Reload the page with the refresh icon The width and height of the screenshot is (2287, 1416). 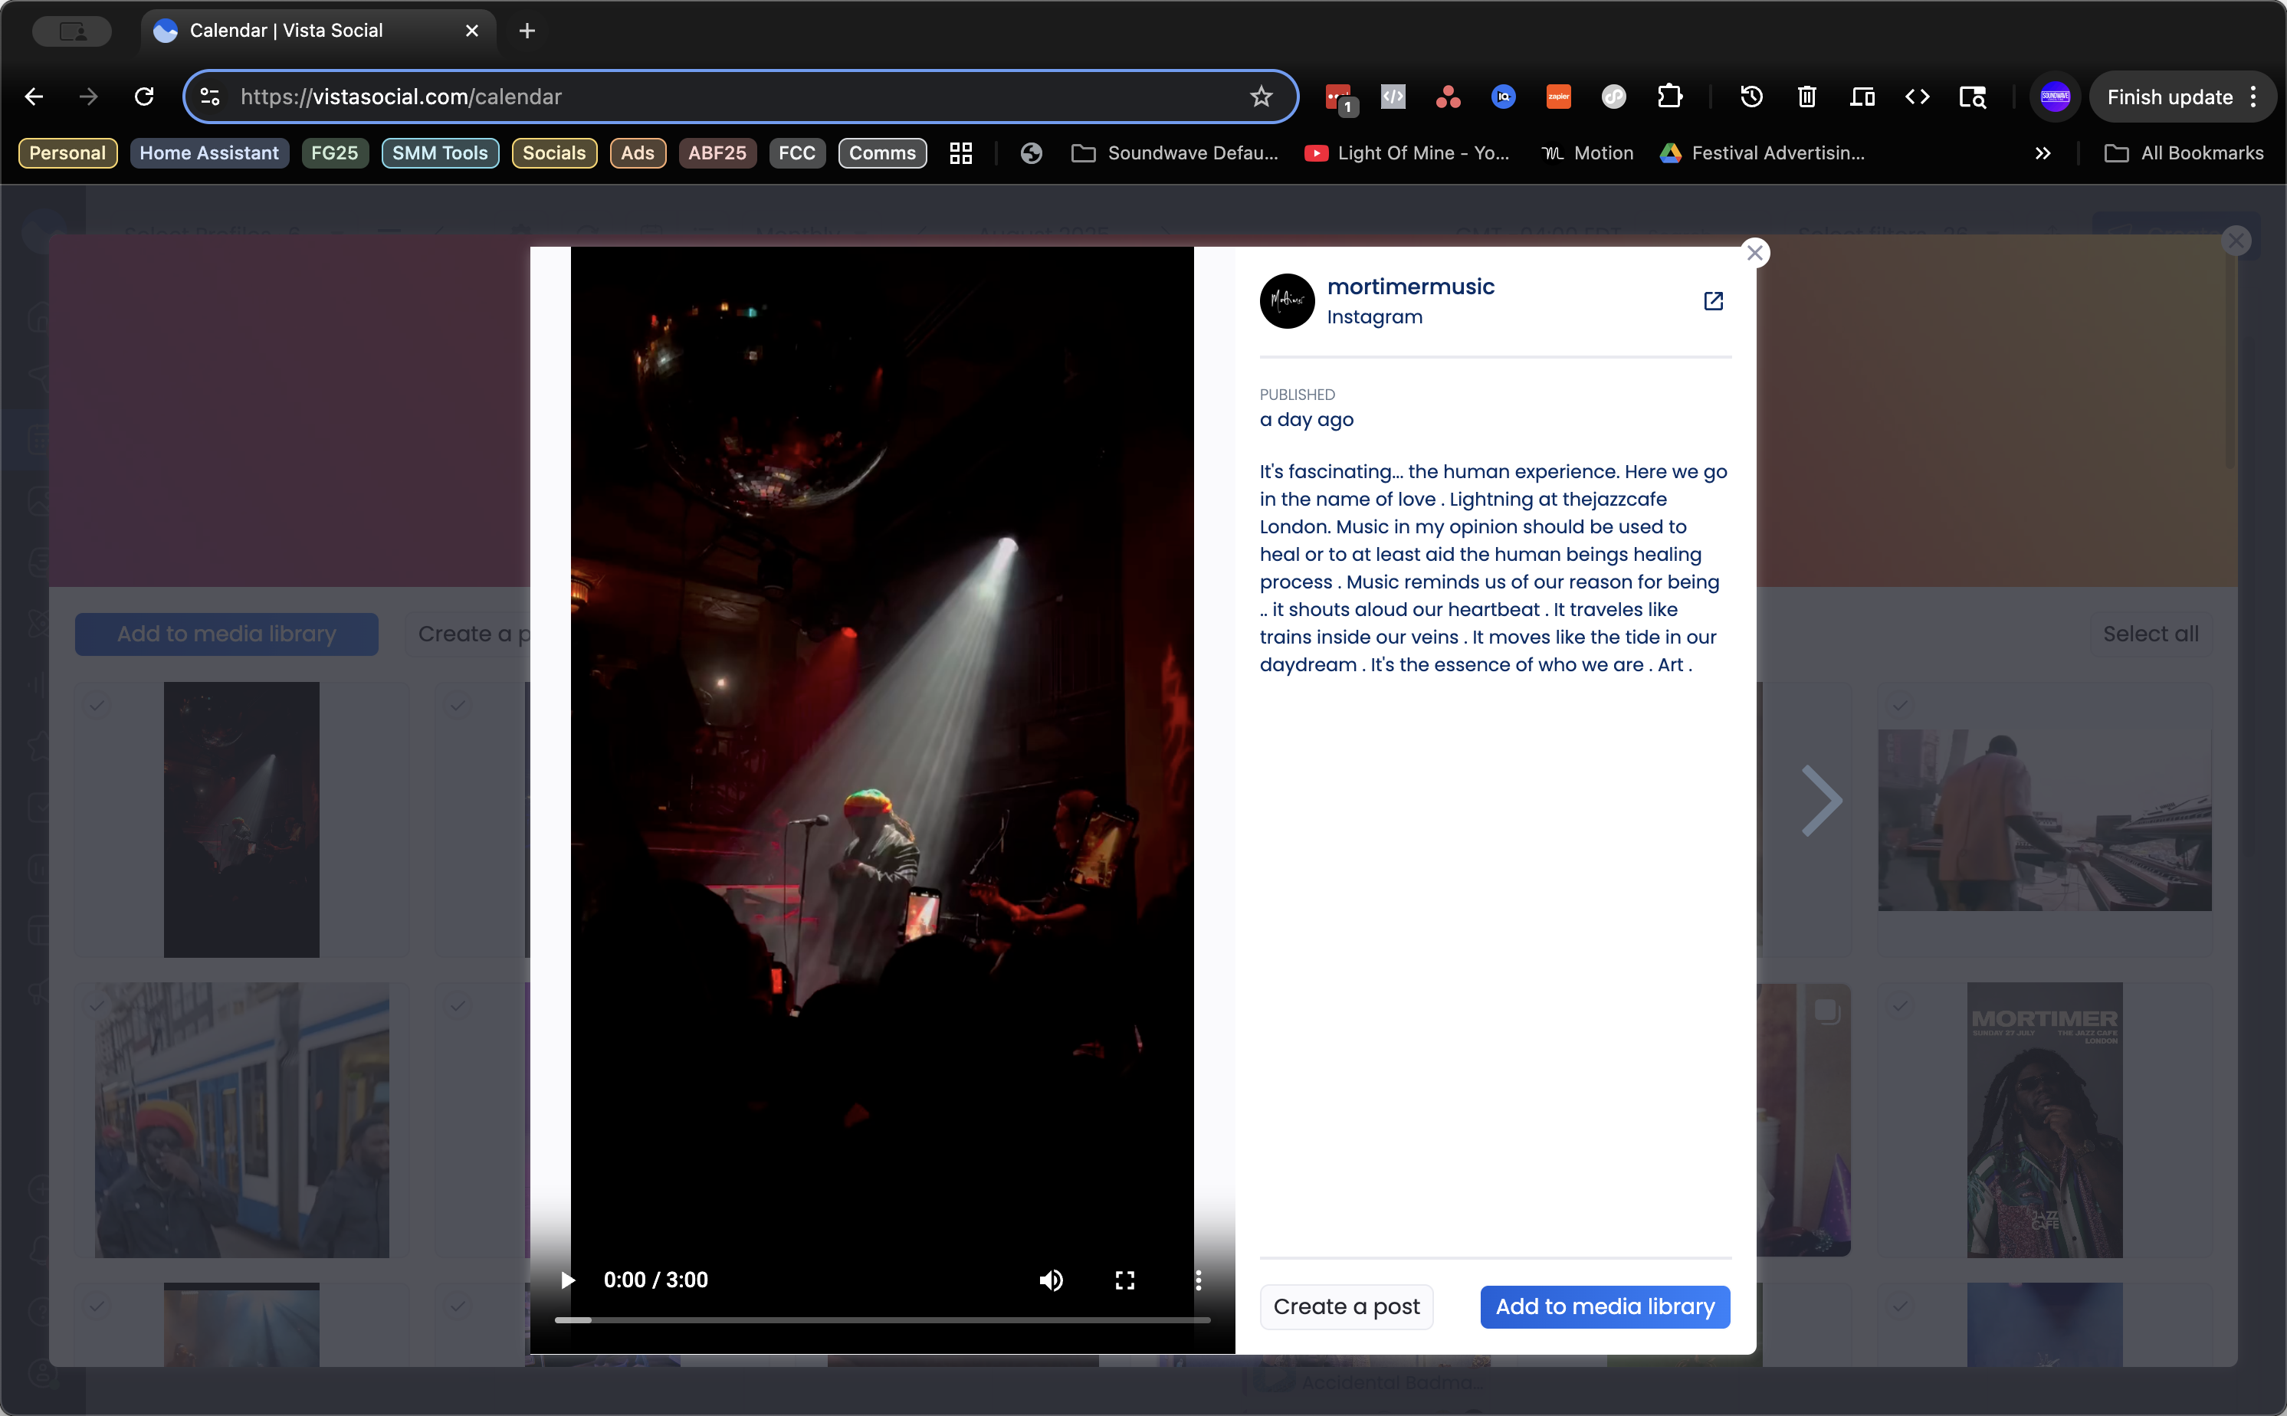[143, 97]
